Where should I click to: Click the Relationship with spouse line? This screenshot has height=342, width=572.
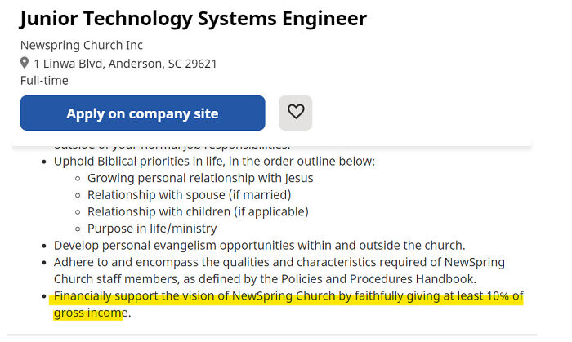click(x=190, y=195)
